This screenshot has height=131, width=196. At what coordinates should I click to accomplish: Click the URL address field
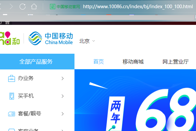pos(138,7)
